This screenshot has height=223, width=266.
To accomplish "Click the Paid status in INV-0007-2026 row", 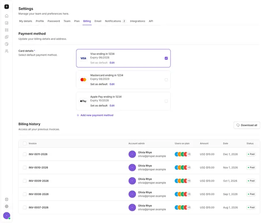I will click(x=251, y=208).
